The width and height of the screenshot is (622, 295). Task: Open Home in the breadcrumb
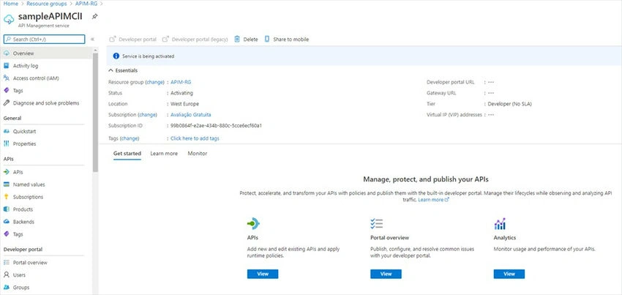coord(11,3)
